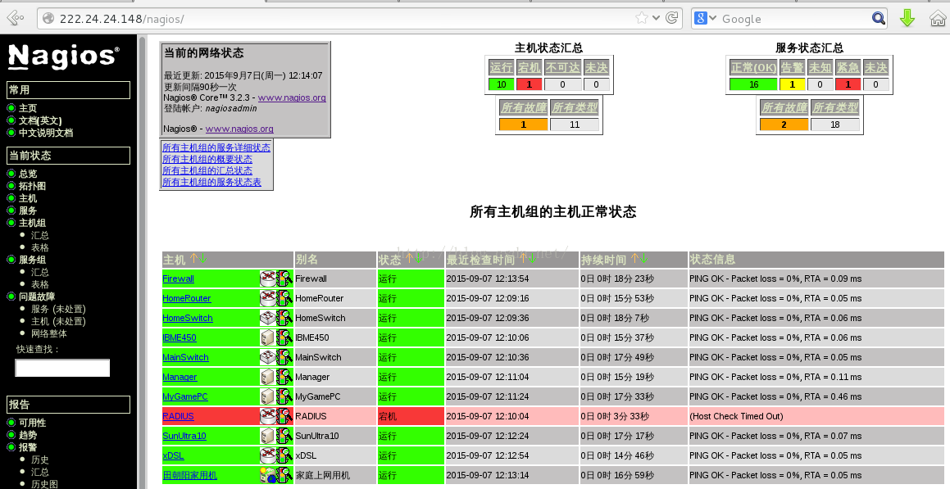Click the router icon in the xDSL row

[x=268, y=455]
